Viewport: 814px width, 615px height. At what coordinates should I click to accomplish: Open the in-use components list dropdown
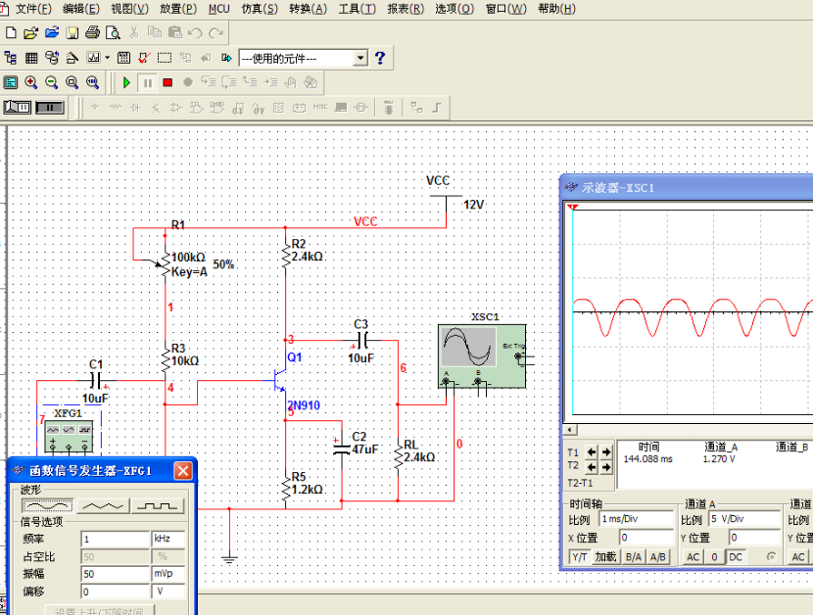point(360,58)
